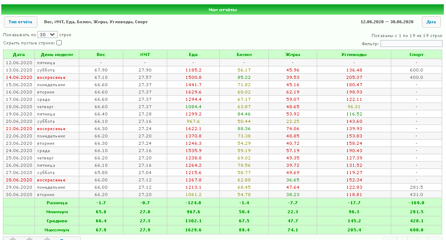Click the Среднее summary row label

(57, 221)
